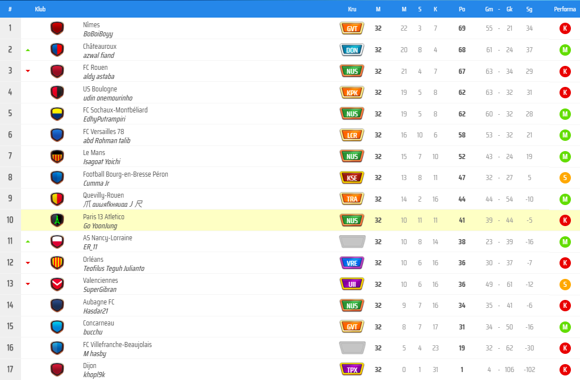Image resolution: width=580 pixels, height=380 pixels.
Task: Click the Performa column header
Action: click(x=565, y=9)
